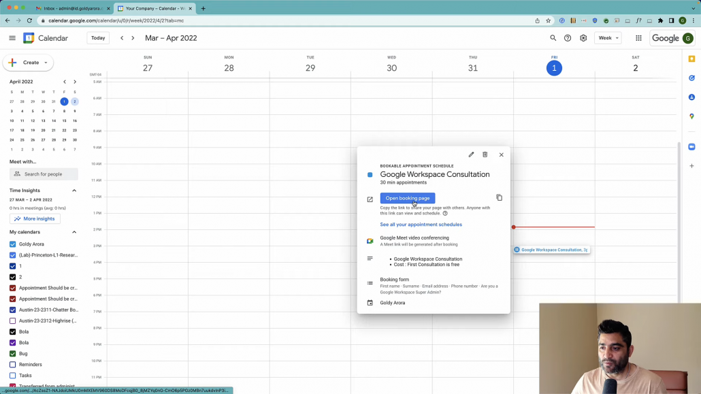Enable Reminders calendar checkbox
Viewport: 701px width, 394px height.
12,365
